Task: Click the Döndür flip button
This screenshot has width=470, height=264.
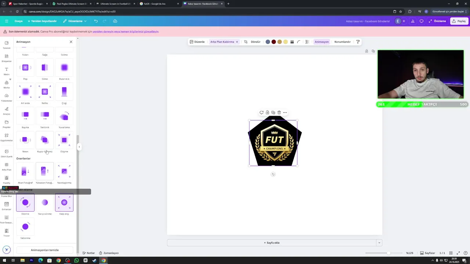Action: click(x=256, y=42)
